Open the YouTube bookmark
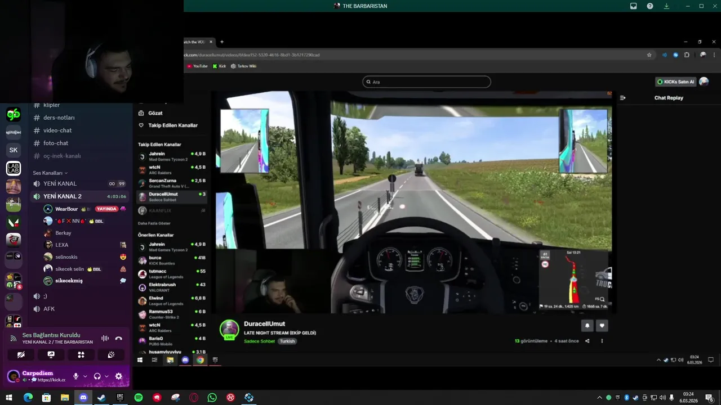This screenshot has width=721, height=405. [x=197, y=66]
